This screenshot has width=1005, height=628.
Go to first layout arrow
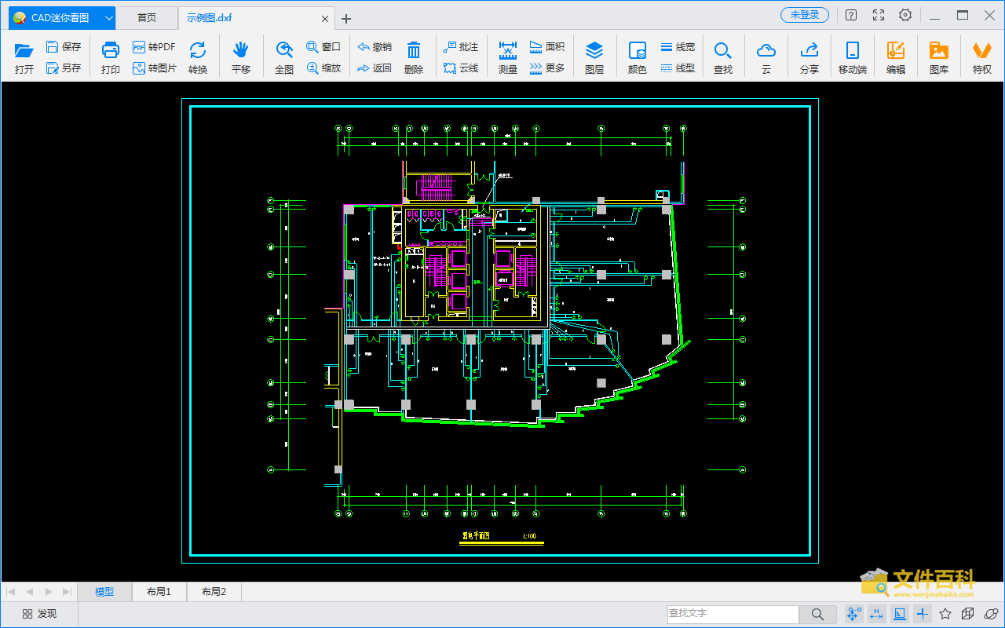11,592
